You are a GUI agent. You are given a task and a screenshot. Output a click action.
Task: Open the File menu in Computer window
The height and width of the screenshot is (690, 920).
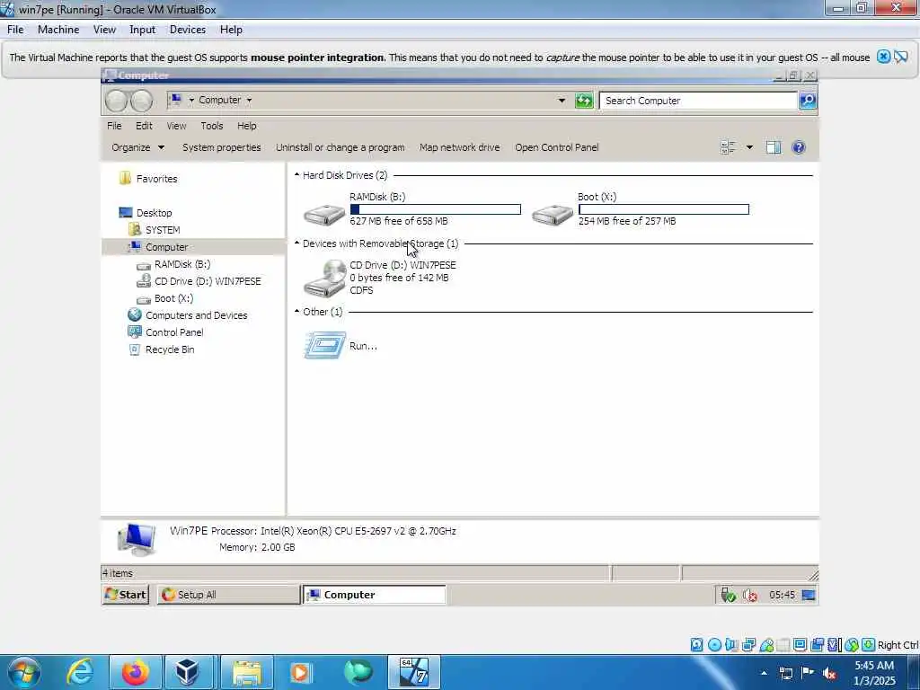[x=114, y=126]
